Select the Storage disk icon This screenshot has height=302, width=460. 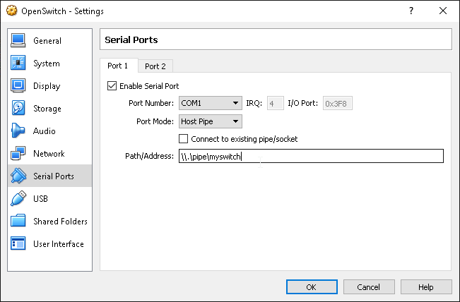click(18, 108)
